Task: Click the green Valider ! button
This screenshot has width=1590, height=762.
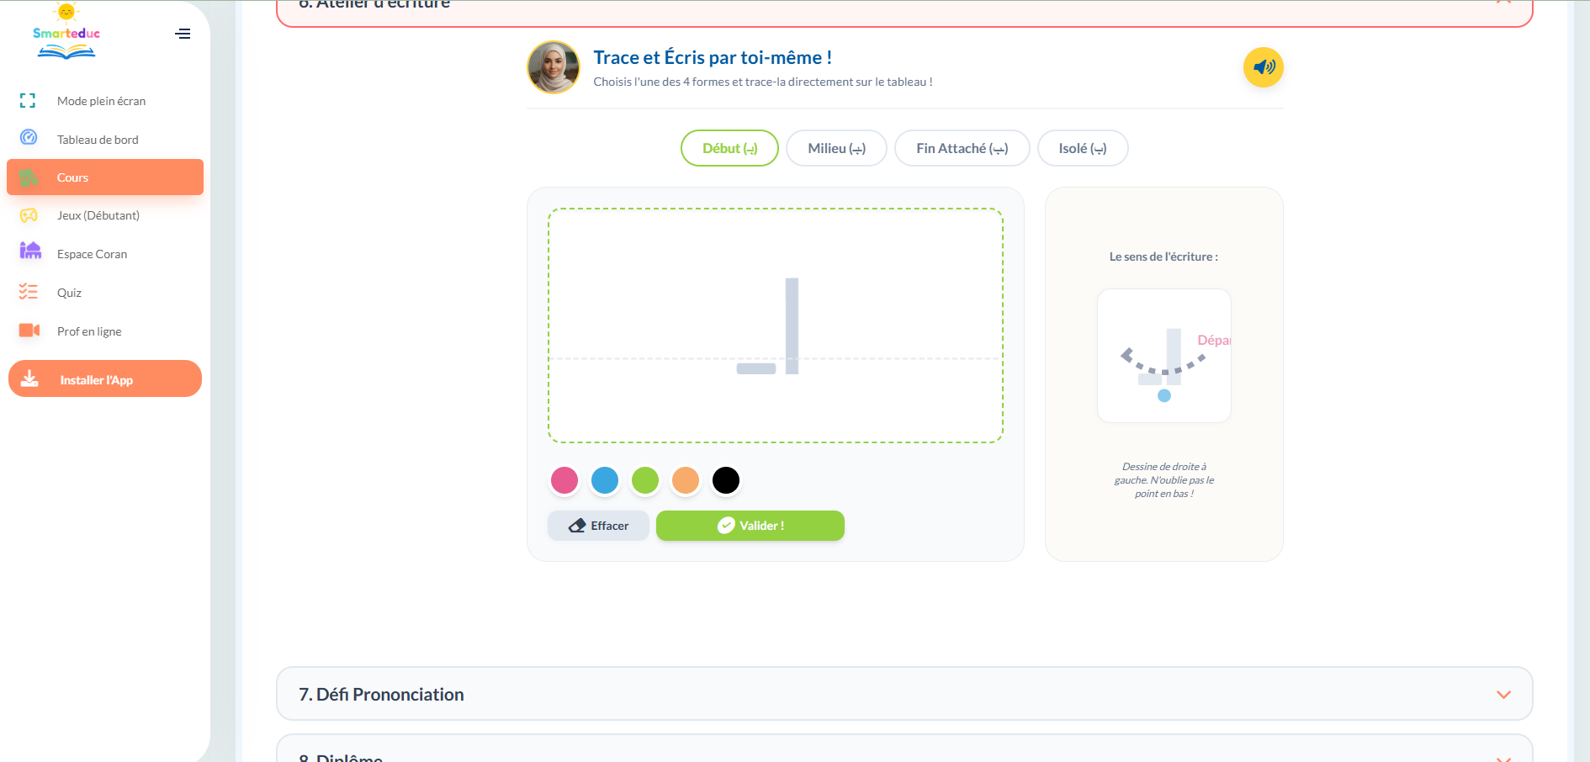Action: 750,526
